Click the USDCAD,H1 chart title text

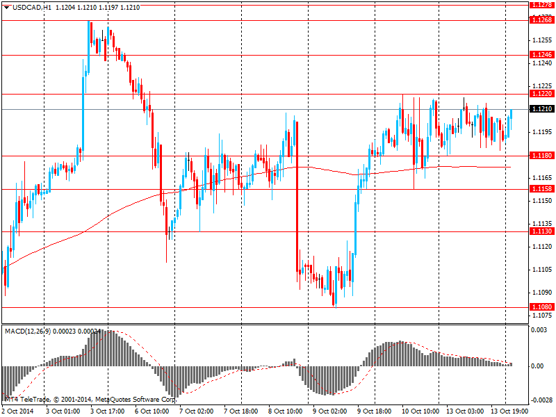pyautogui.click(x=32, y=7)
